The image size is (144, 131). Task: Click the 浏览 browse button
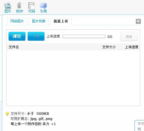tap(17, 36)
